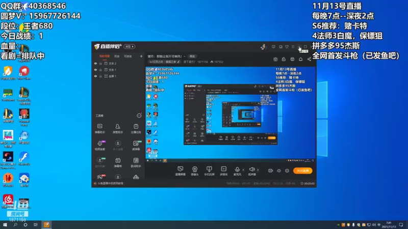Open the inbox mail icon in title bar
The height and width of the screenshot is (229, 408).
click(280, 47)
